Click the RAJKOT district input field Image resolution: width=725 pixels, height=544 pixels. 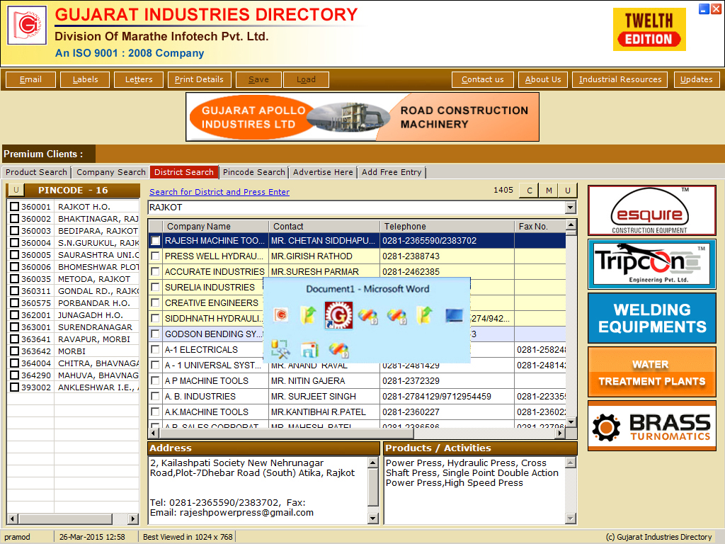click(x=356, y=208)
